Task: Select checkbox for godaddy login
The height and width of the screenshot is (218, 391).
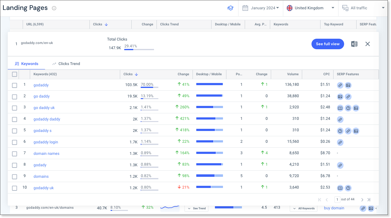Action: tap(15, 142)
